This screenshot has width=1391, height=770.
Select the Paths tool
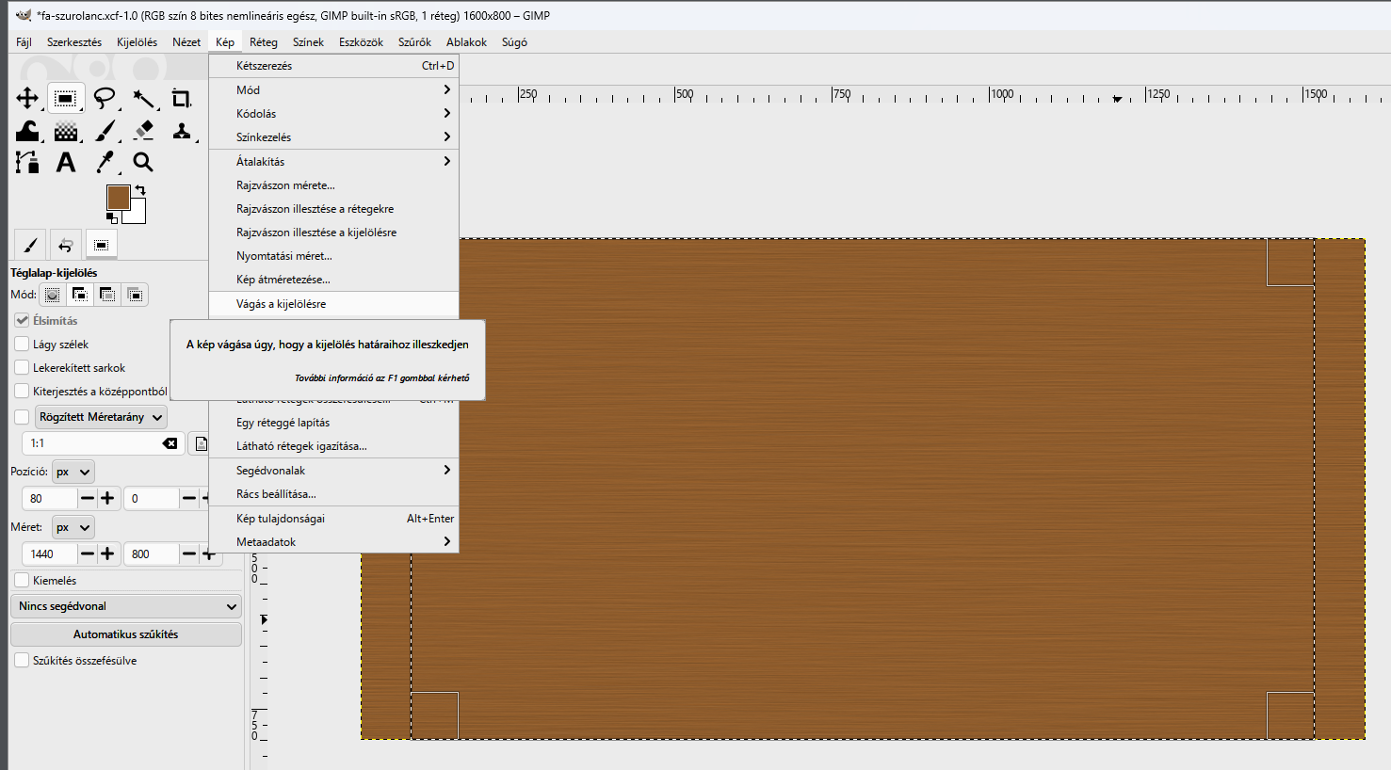point(27,162)
